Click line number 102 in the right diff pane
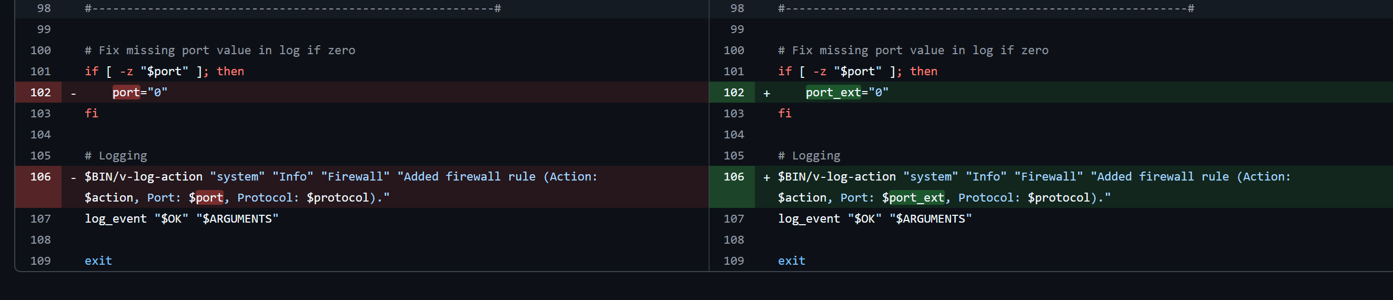Screen dimensions: 1393x300 733,93
